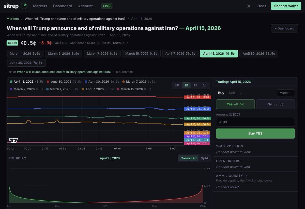Focus the Amount (USDC) input field
Viewport: 305px width, 209px height.
pyautogui.click(x=255, y=122)
